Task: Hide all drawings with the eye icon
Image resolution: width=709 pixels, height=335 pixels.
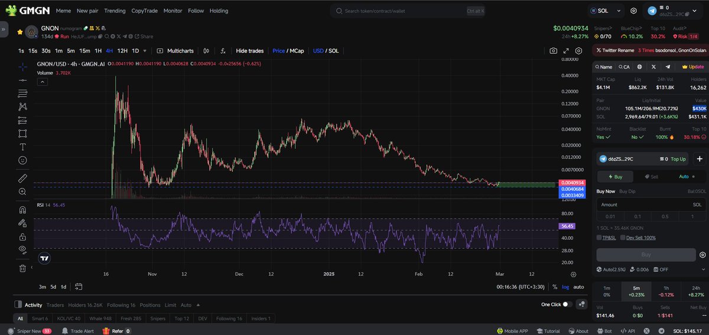Action: [22, 249]
